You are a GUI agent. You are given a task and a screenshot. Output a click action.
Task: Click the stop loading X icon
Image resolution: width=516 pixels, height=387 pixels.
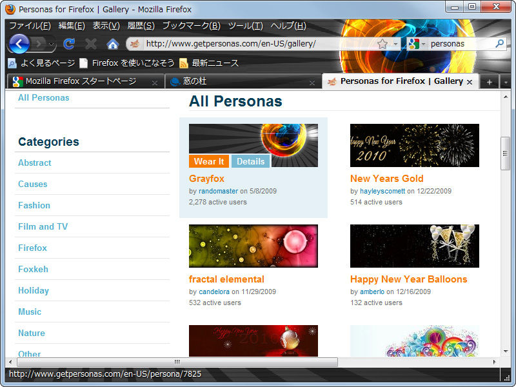click(x=90, y=44)
